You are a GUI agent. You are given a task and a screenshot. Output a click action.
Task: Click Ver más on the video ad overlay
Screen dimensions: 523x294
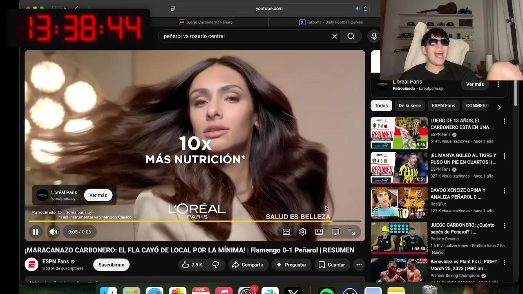tap(98, 195)
